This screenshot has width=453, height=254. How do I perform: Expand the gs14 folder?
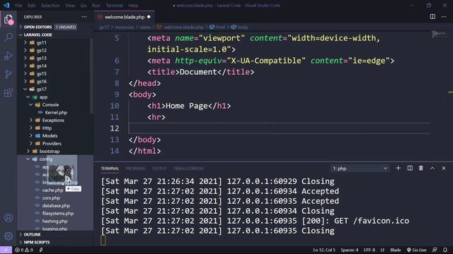[x=55, y=66]
